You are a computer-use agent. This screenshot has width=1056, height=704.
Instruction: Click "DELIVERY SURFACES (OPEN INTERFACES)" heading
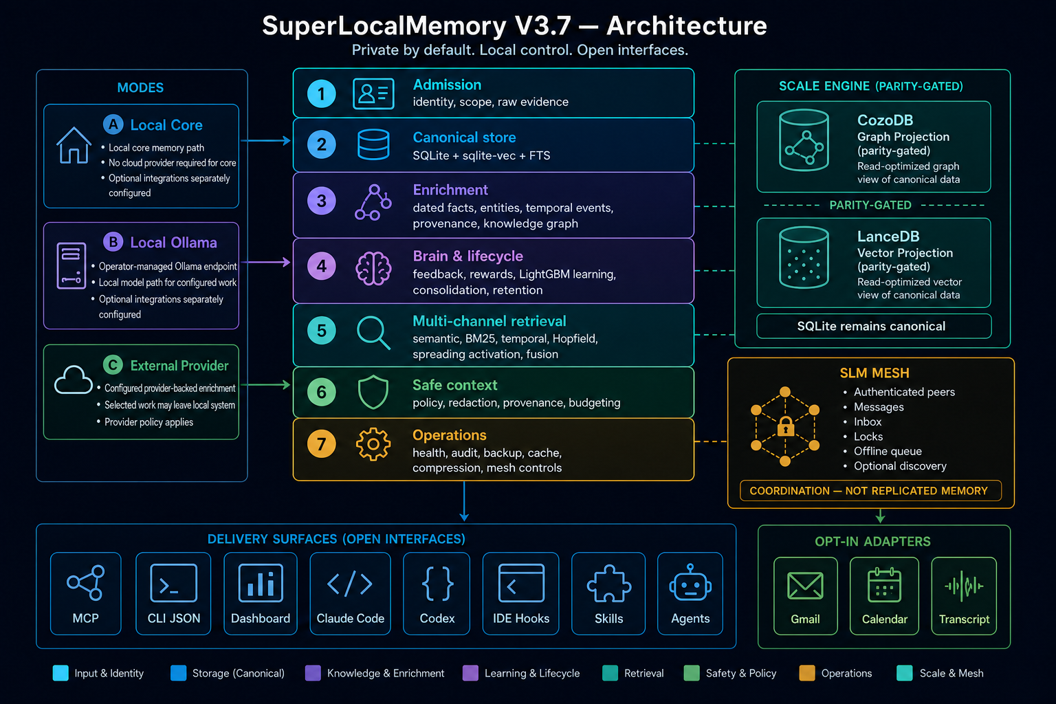336,539
